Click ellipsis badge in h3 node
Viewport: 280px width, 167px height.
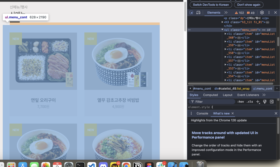point(267,22)
